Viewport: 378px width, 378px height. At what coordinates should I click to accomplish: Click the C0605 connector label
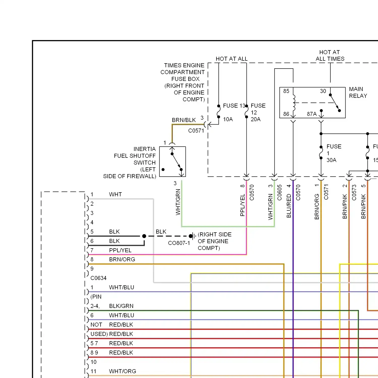[x=279, y=193]
